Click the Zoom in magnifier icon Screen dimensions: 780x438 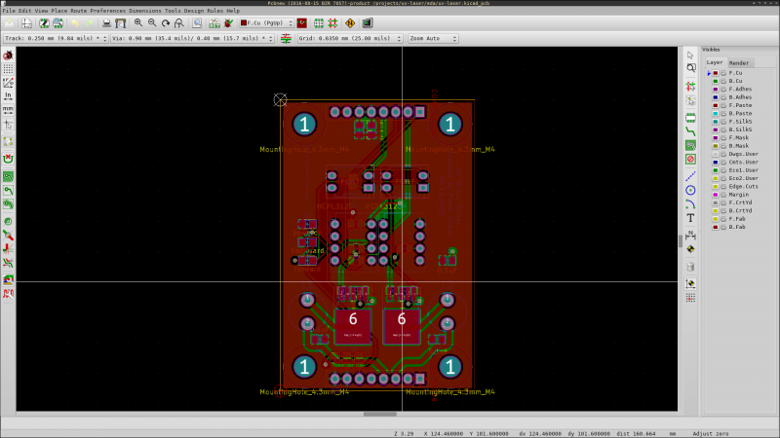(138, 23)
